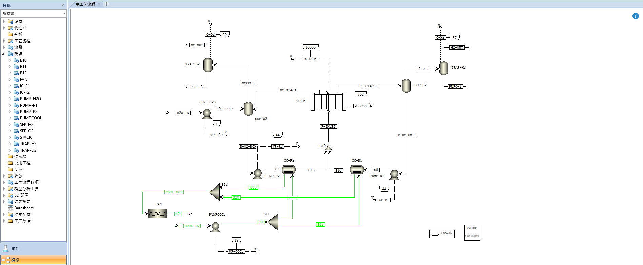The image size is (643, 265).
Task: Select the R-INLET stream label
Action: point(328,127)
